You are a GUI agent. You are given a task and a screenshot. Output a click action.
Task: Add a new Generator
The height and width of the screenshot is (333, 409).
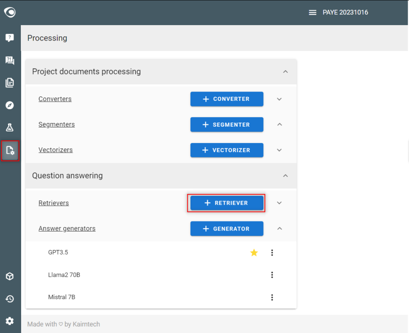[227, 229]
